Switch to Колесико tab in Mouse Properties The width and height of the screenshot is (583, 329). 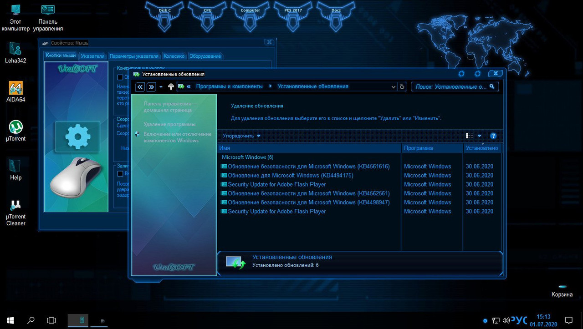click(x=174, y=56)
